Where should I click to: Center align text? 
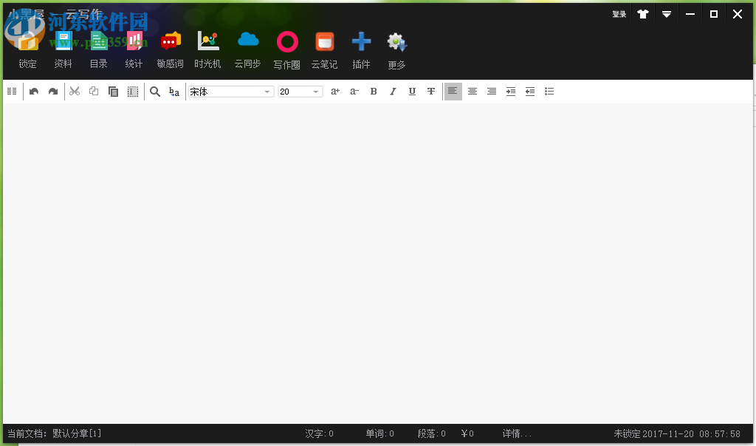point(472,91)
